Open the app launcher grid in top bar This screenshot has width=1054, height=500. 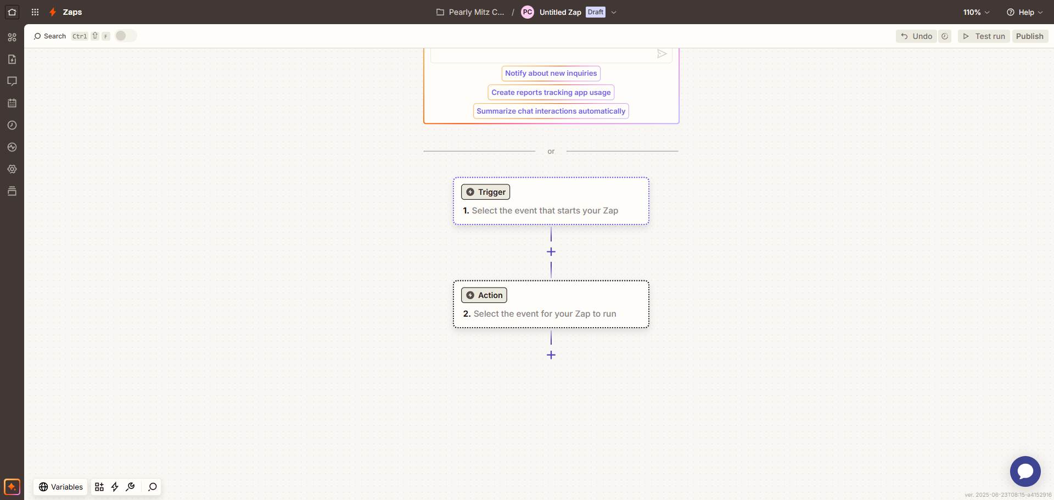coord(35,12)
